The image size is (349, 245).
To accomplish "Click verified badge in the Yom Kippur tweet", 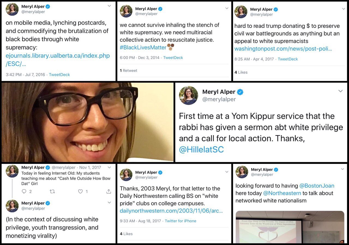I will 240,92.
